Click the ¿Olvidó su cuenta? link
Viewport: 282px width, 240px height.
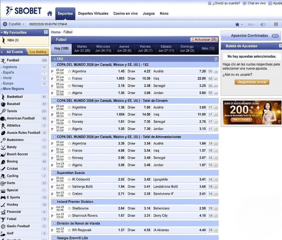coord(226,3)
